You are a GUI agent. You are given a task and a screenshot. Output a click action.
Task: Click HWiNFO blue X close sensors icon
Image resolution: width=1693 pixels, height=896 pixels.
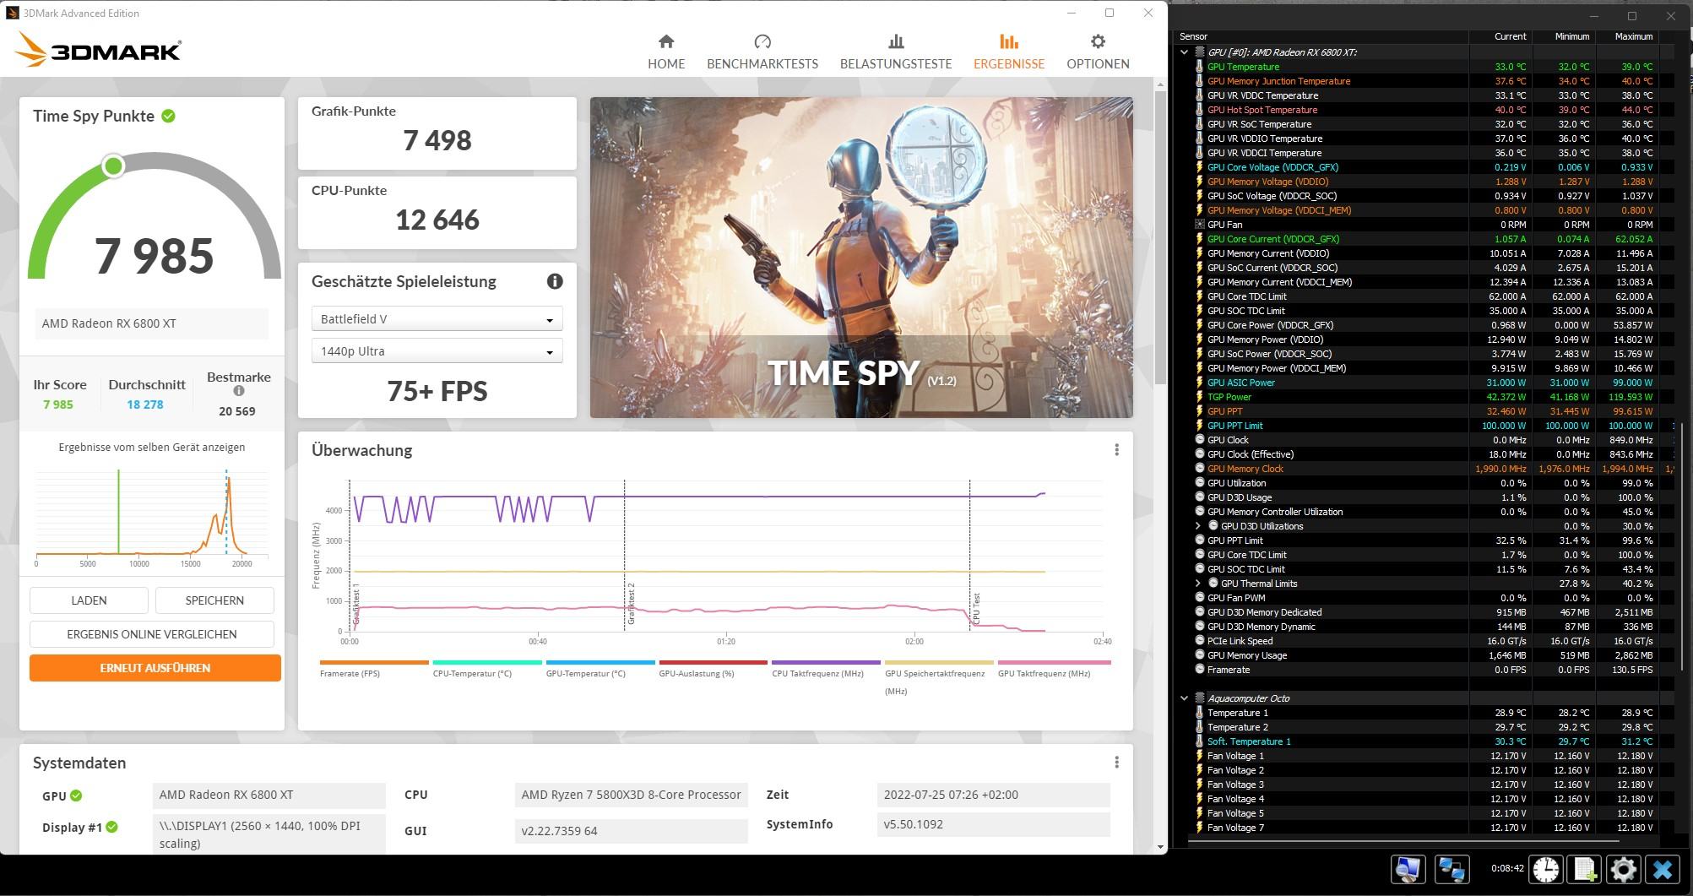(1663, 869)
